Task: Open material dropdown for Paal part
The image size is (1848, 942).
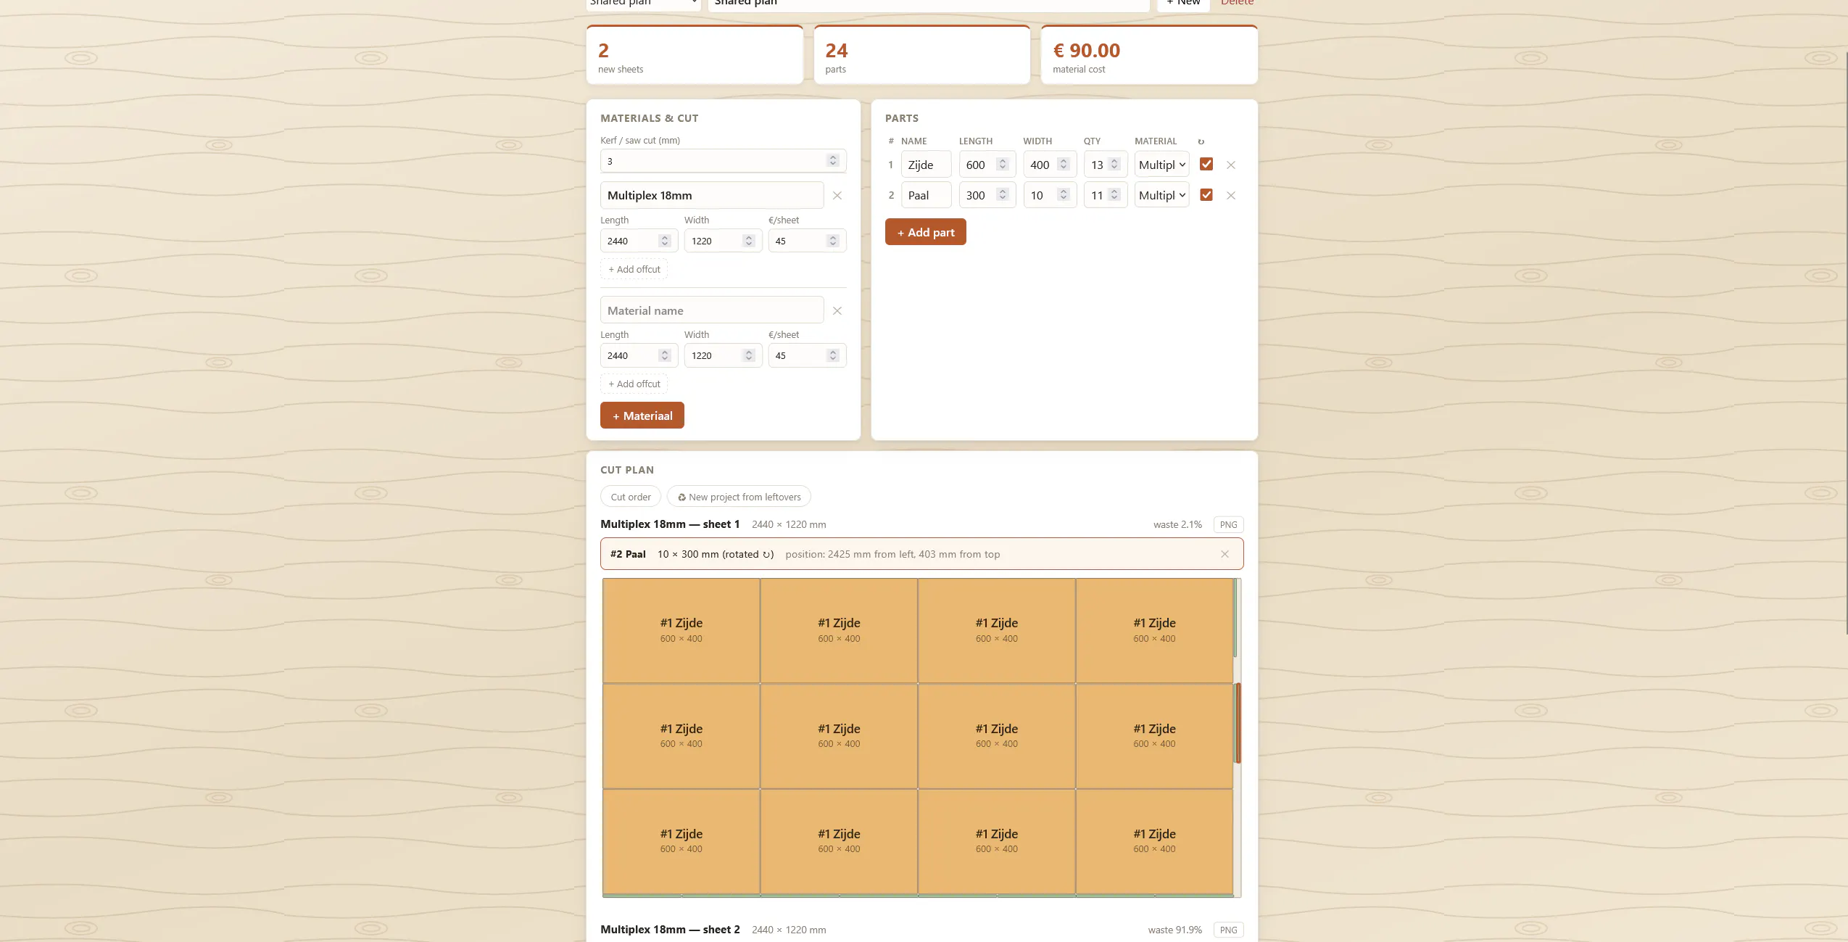Action: [1161, 195]
